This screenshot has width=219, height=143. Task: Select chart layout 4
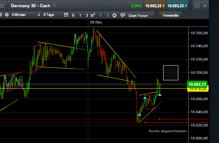pyautogui.click(x=100, y=15)
